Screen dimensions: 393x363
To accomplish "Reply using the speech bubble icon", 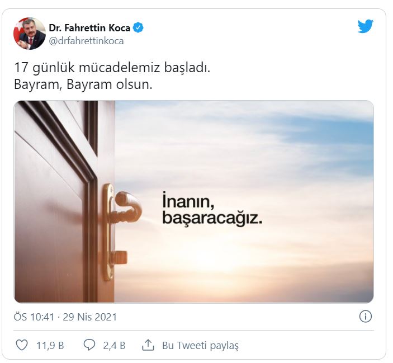I will tap(89, 345).
